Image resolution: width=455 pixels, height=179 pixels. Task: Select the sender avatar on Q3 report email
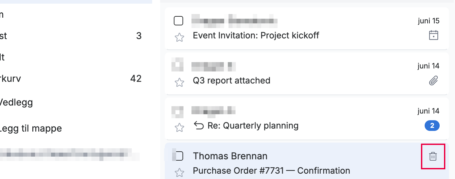click(177, 64)
